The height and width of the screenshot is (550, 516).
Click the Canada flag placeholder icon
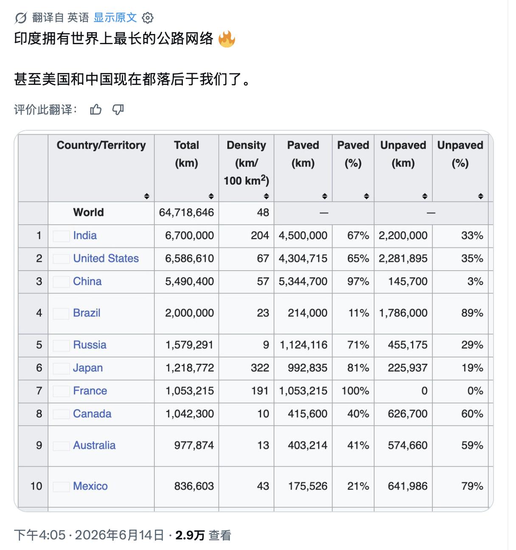click(61, 414)
